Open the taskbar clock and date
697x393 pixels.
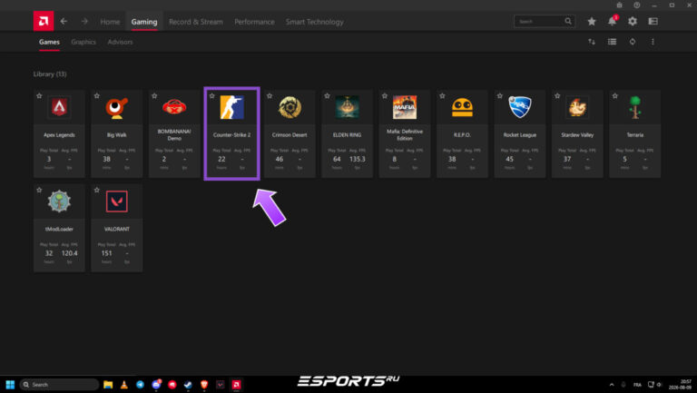682,385
